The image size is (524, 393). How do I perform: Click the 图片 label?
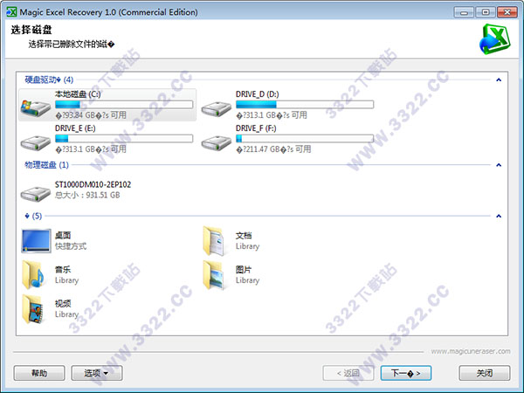[x=244, y=270]
